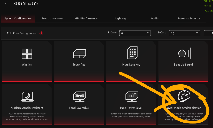The image size is (213, 128).
Task: Click the Power mode synchronization gauge icon
Action: pos(184,96)
